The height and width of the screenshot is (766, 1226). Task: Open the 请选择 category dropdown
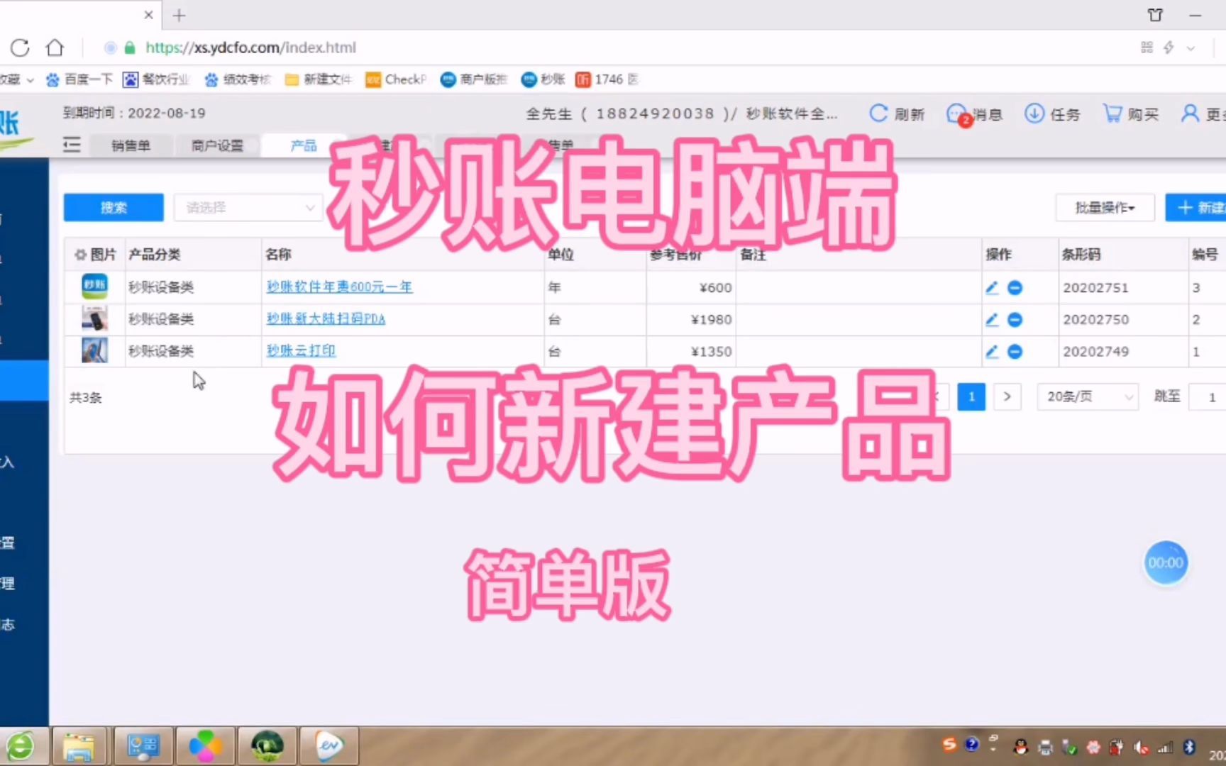pos(248,207)
